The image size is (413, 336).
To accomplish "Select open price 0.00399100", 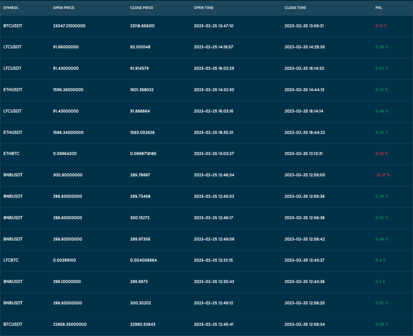I will [x=64, y=260].
